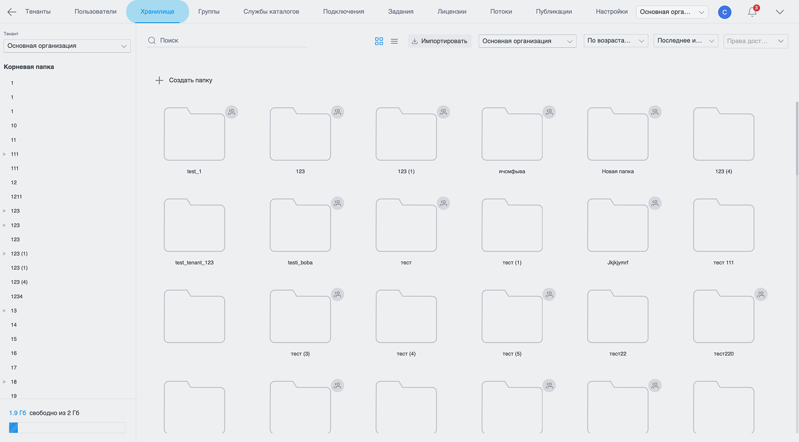Expand tree node 123 (1) with arrow
This screenshot has width=799, height=442.
pyautogui.click(x=4, y=254)
